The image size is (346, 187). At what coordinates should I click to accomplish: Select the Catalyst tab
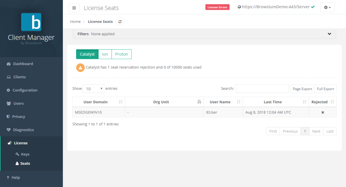(87, 54)
